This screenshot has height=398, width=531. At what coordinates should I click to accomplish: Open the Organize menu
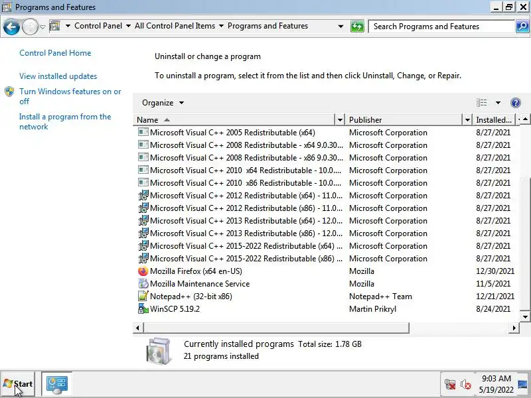163,103
